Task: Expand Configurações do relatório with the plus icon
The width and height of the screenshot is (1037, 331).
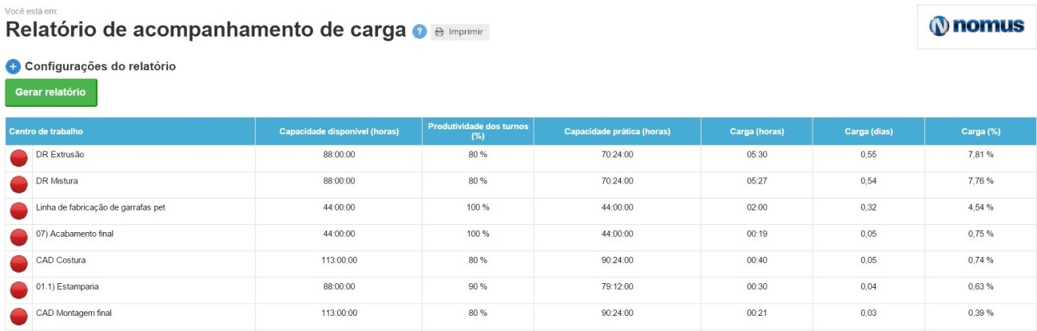Action: [x=13, y=67]
